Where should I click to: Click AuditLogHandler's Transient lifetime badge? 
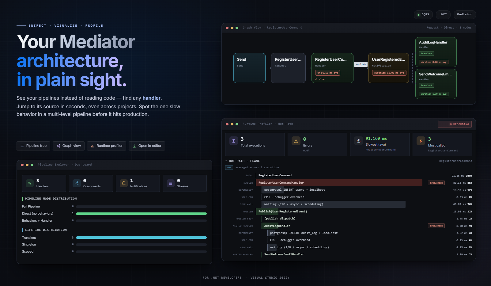tap(426, 54)
